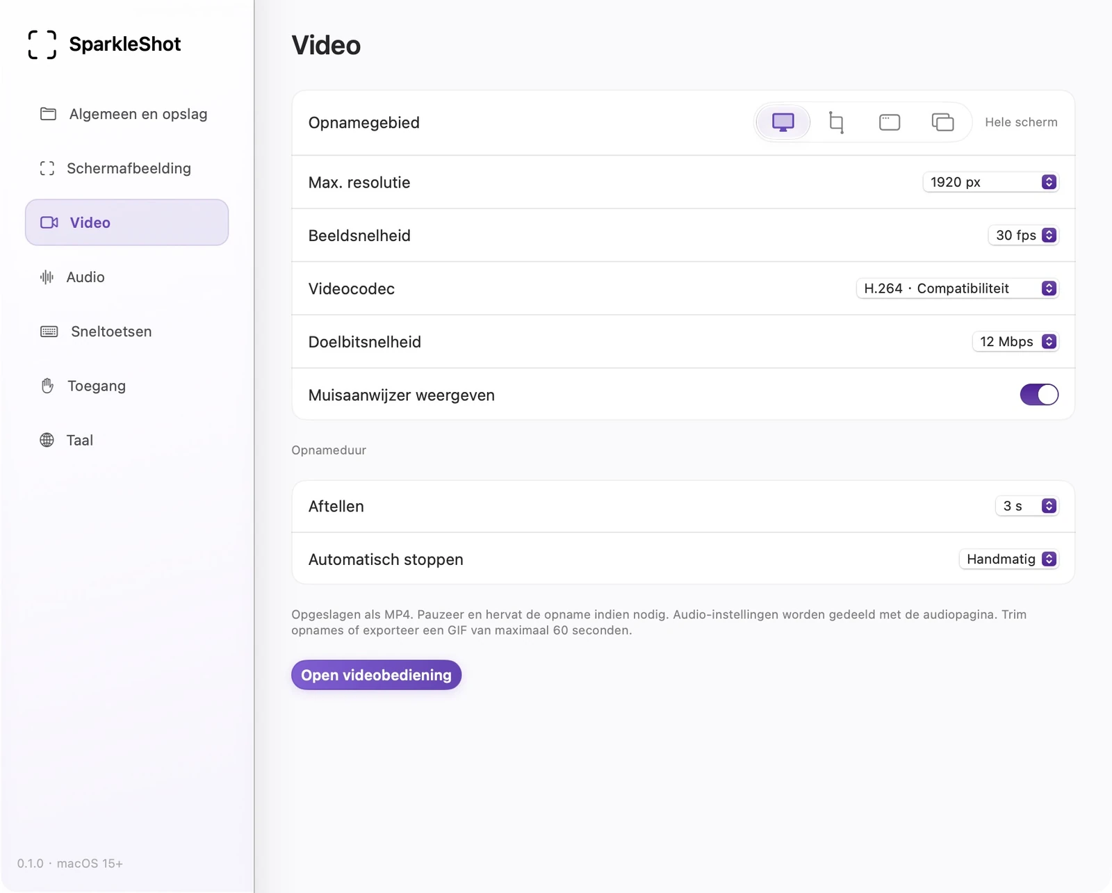Viewport: 1112px width, 893px height.
Task: Open the Schermafbeelding settings page
Action: pyautogui.click(x=126, y=168)
